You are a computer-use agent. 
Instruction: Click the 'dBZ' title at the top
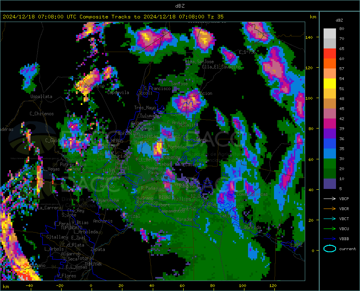(x=180, y=6)
